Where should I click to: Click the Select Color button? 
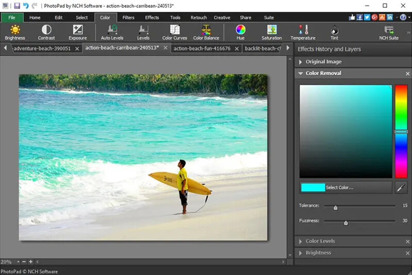(x=345, y=188)
